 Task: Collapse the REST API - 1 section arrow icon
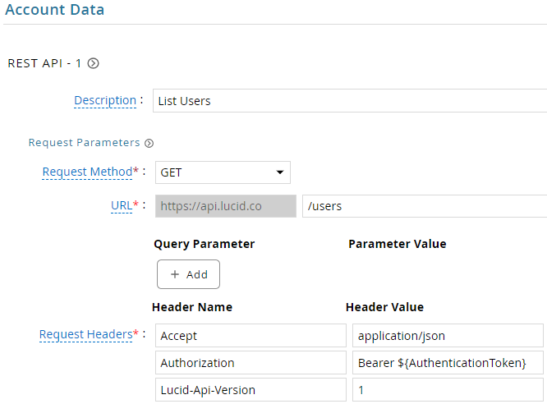tap(93, 63)
